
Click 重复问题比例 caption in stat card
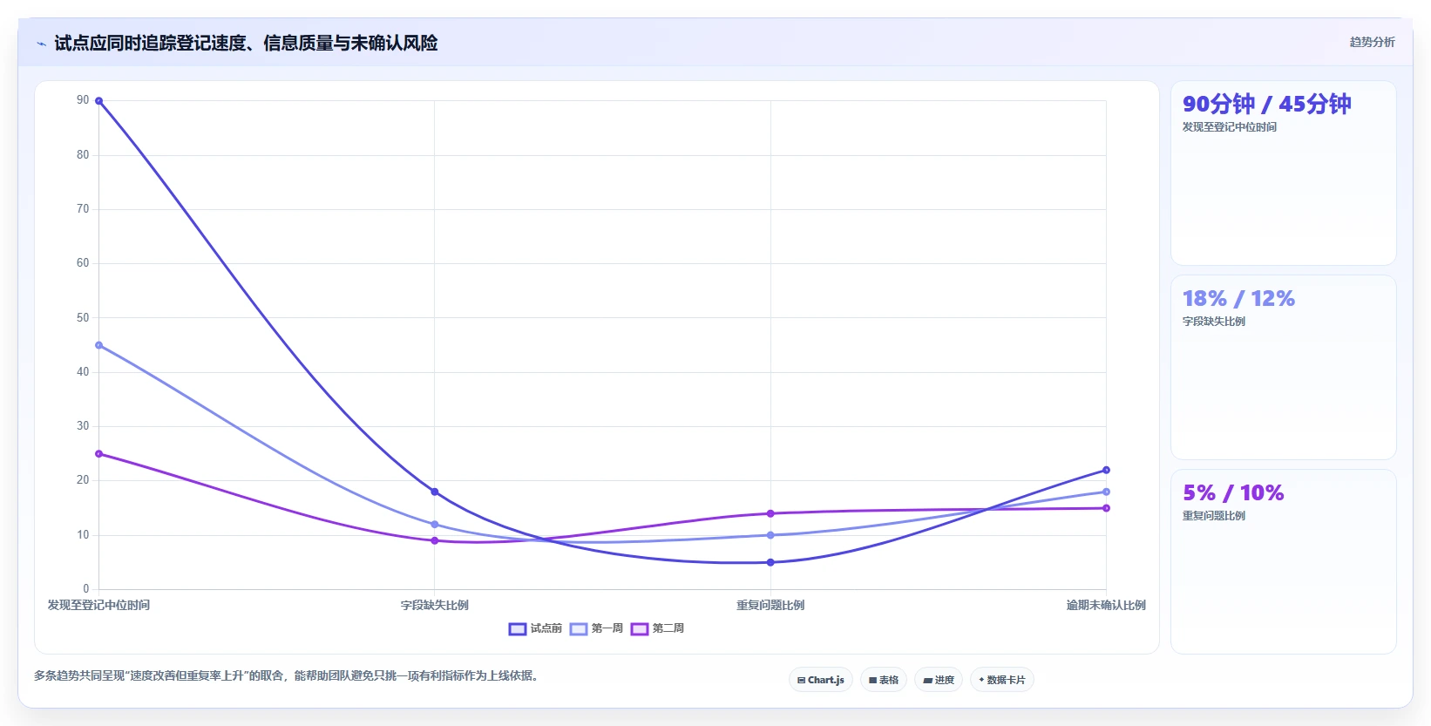(x=1213, y=516)
